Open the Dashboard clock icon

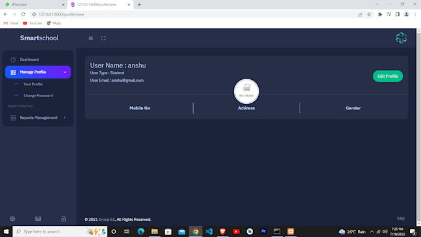tap(13, 59)
